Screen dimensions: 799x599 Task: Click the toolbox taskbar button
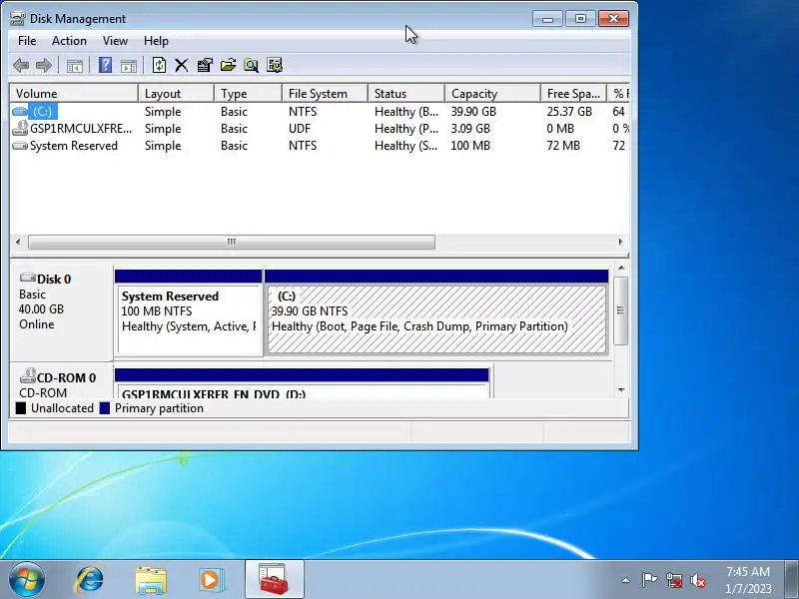click(x=274, y=579)
